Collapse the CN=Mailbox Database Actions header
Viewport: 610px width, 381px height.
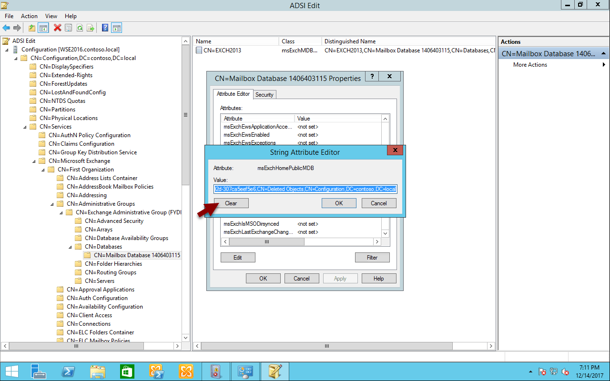[604, 54]
